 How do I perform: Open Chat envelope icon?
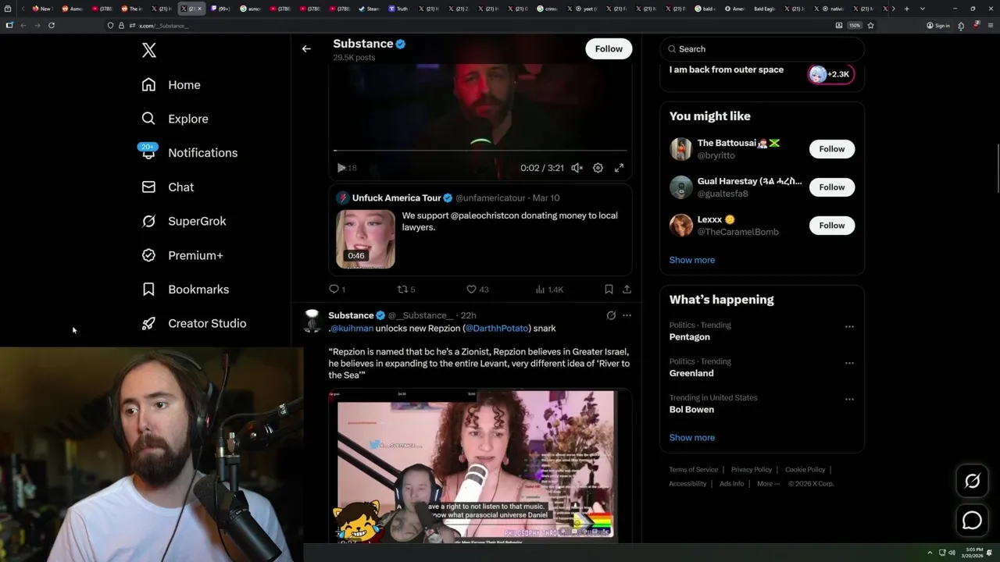[148, 187]
